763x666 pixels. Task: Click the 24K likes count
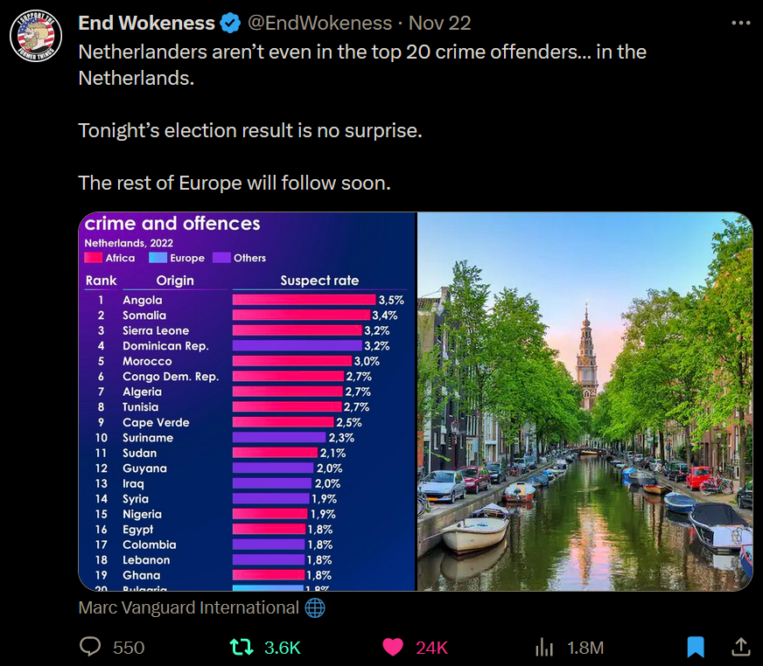[x=432, y=648]
